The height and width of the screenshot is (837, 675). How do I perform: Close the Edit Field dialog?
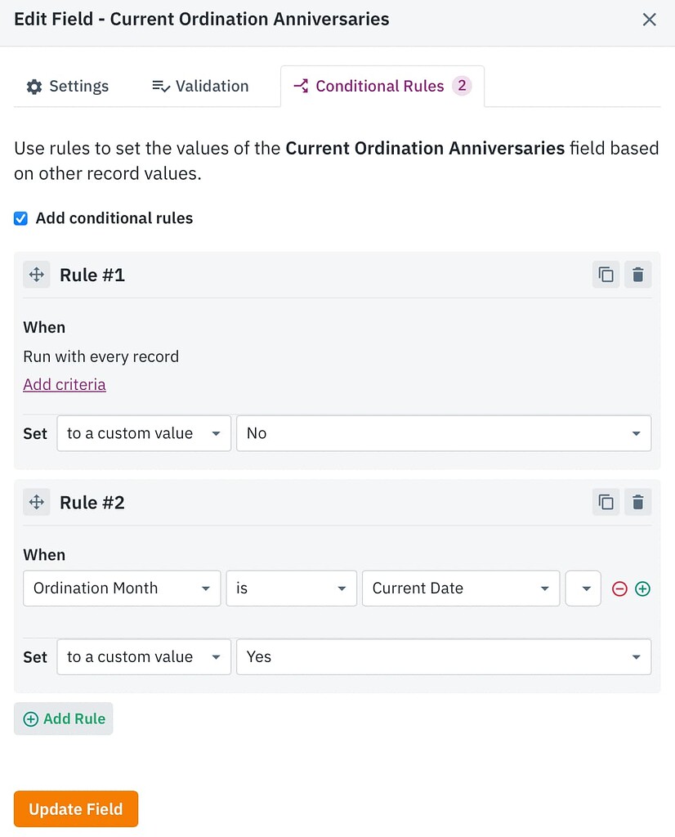point(650,20)
